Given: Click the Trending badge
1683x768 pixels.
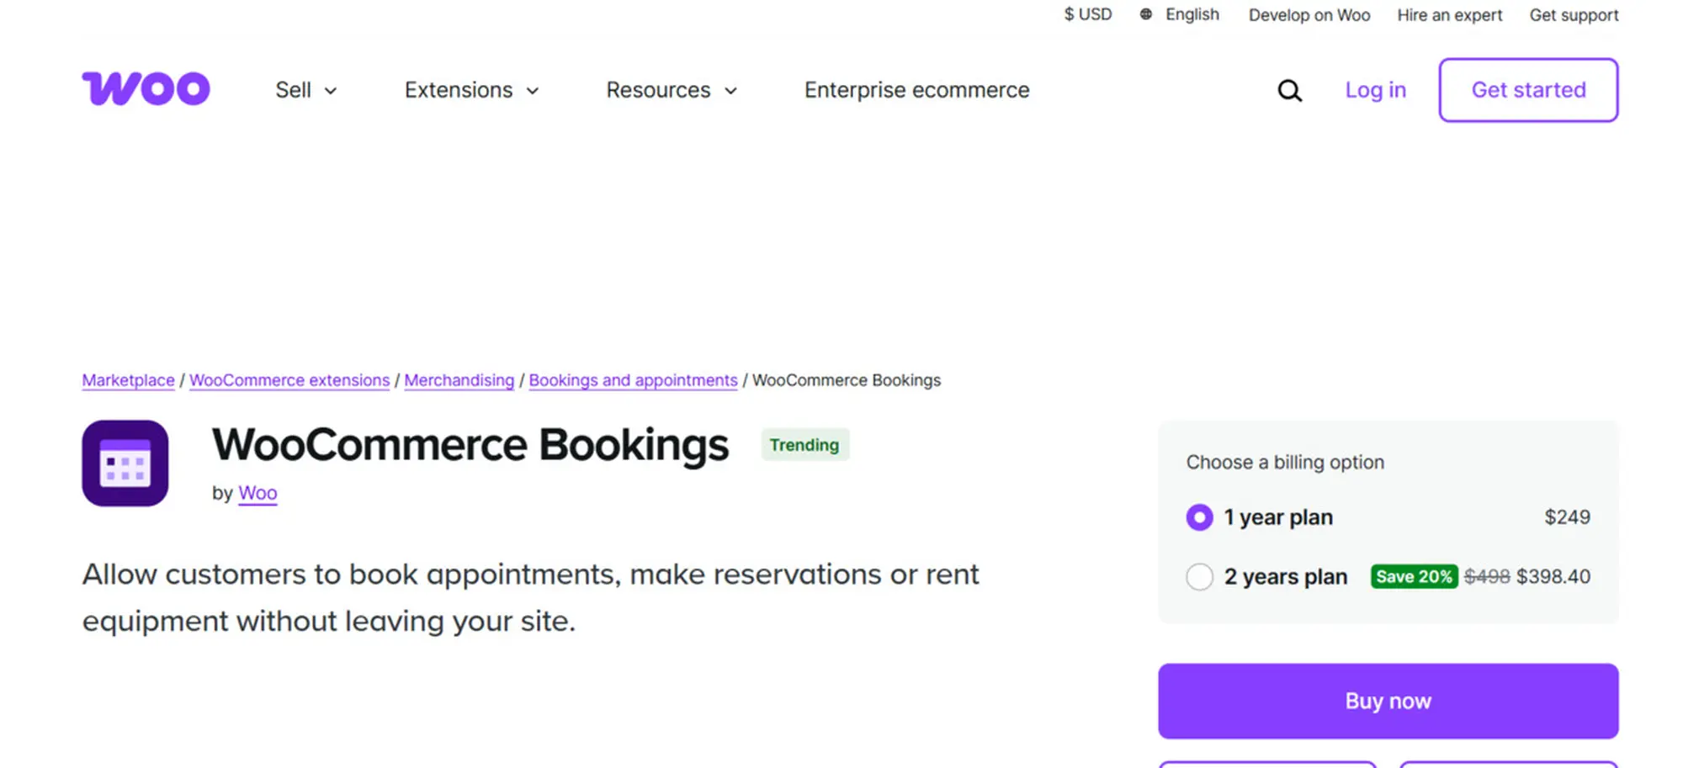Looking at the screenshot, I should (x=804, y=445).
